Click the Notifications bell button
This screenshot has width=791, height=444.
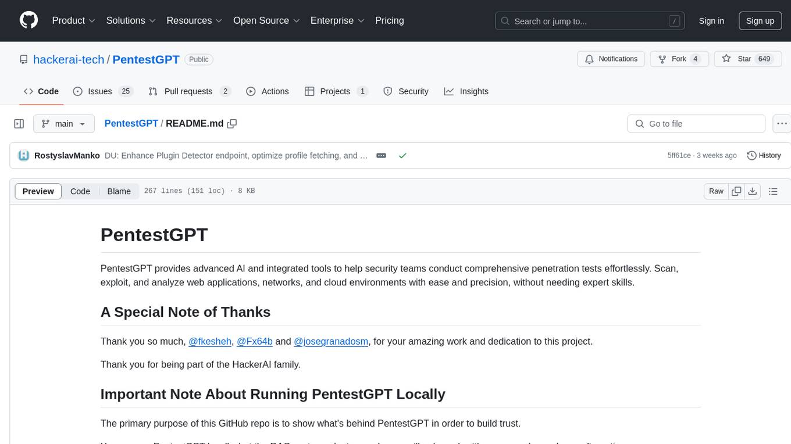click(x=611, y=59)
